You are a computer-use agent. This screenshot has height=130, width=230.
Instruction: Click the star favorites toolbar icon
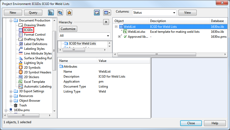pyautogui.click(x=69, y=13)
